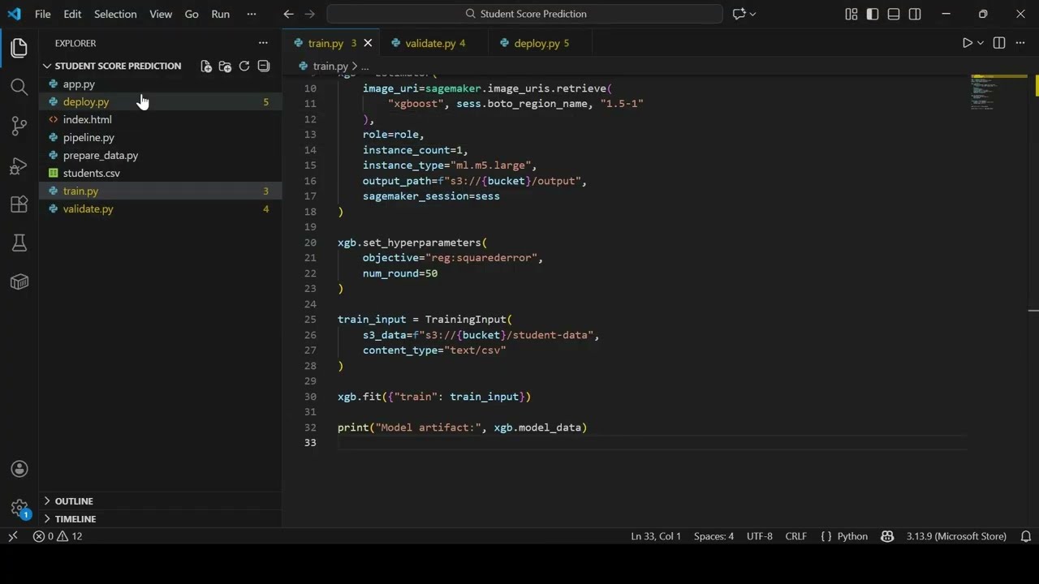Split the editor to the right
The image size is (1039, 584).
click(999, 43)
